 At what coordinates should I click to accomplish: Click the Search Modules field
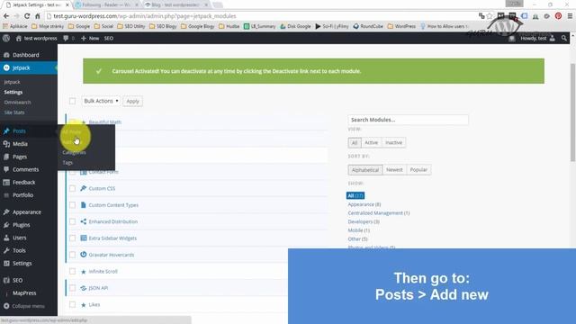408,120
